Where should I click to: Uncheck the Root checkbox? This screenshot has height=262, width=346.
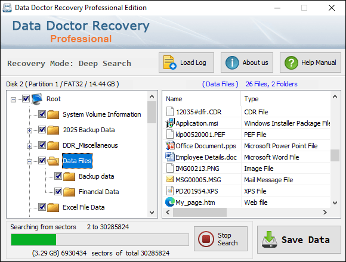[26, 98]
